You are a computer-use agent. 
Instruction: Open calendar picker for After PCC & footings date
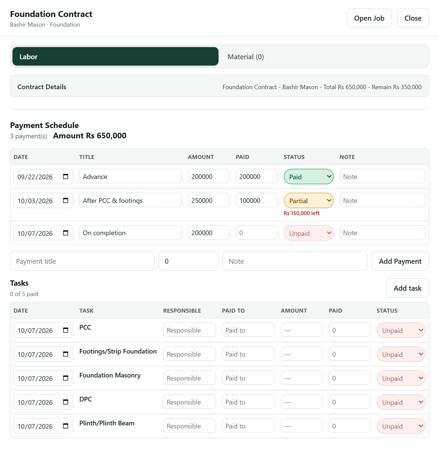(66, 201)
